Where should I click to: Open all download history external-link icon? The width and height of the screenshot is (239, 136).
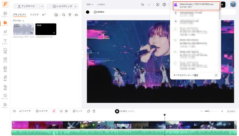tap(216, 75)
